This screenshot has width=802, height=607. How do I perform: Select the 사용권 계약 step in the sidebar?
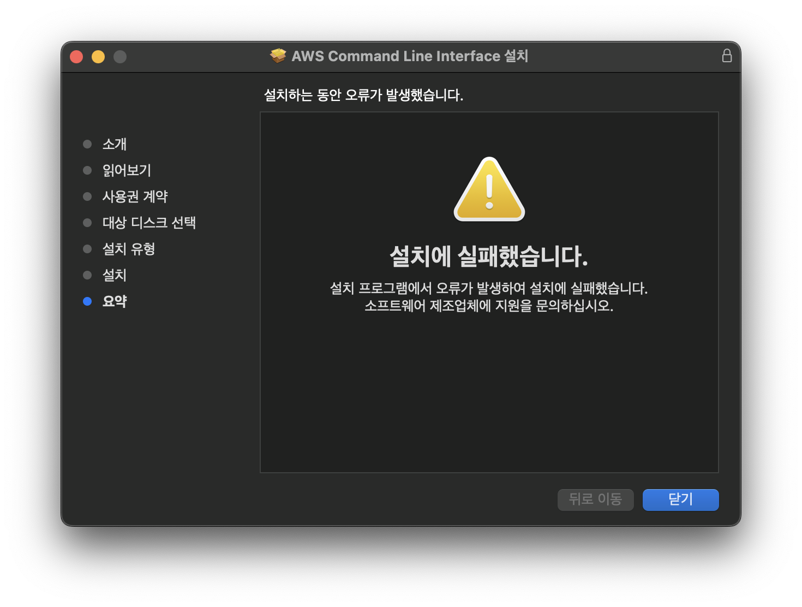(135, 197)
